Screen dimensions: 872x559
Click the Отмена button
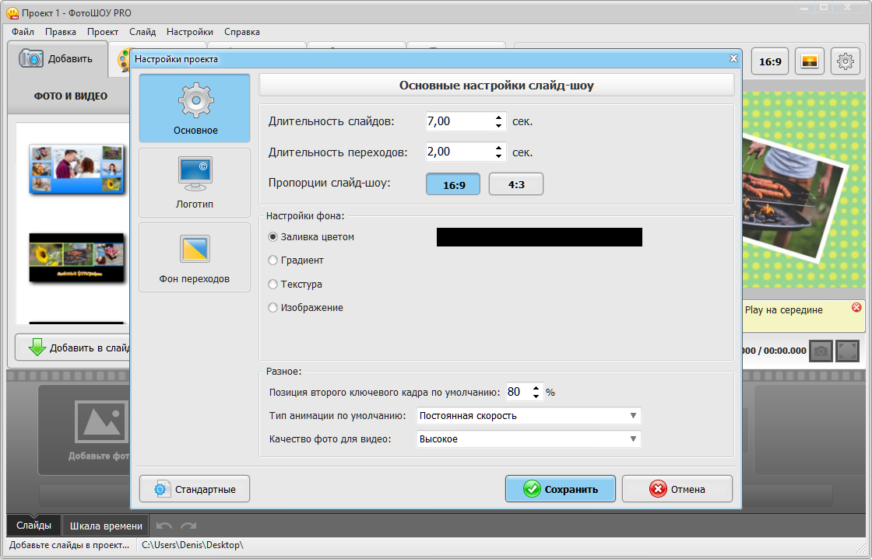pyautogui.click(x=677, y=488)
